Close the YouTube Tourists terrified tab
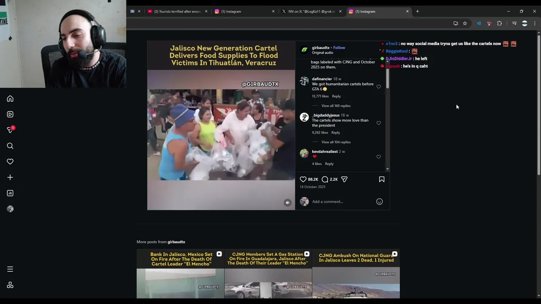541x304 pixels. point(206,11)
